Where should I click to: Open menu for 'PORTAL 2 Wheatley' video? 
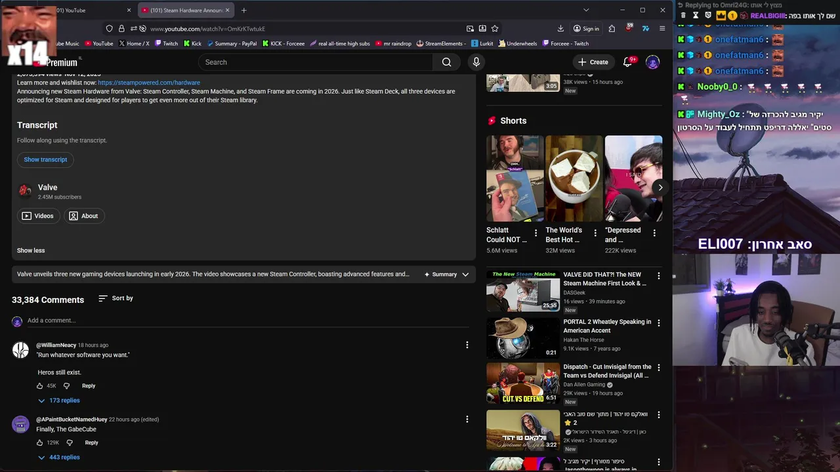[x=659, y=323]
